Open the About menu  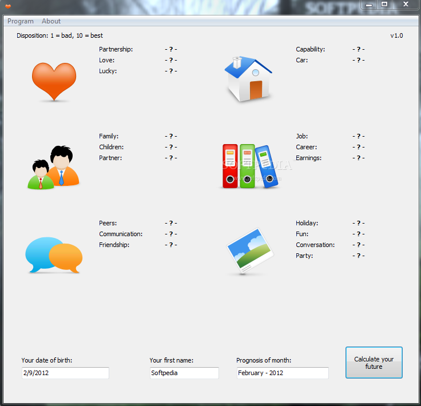[51, 21]
